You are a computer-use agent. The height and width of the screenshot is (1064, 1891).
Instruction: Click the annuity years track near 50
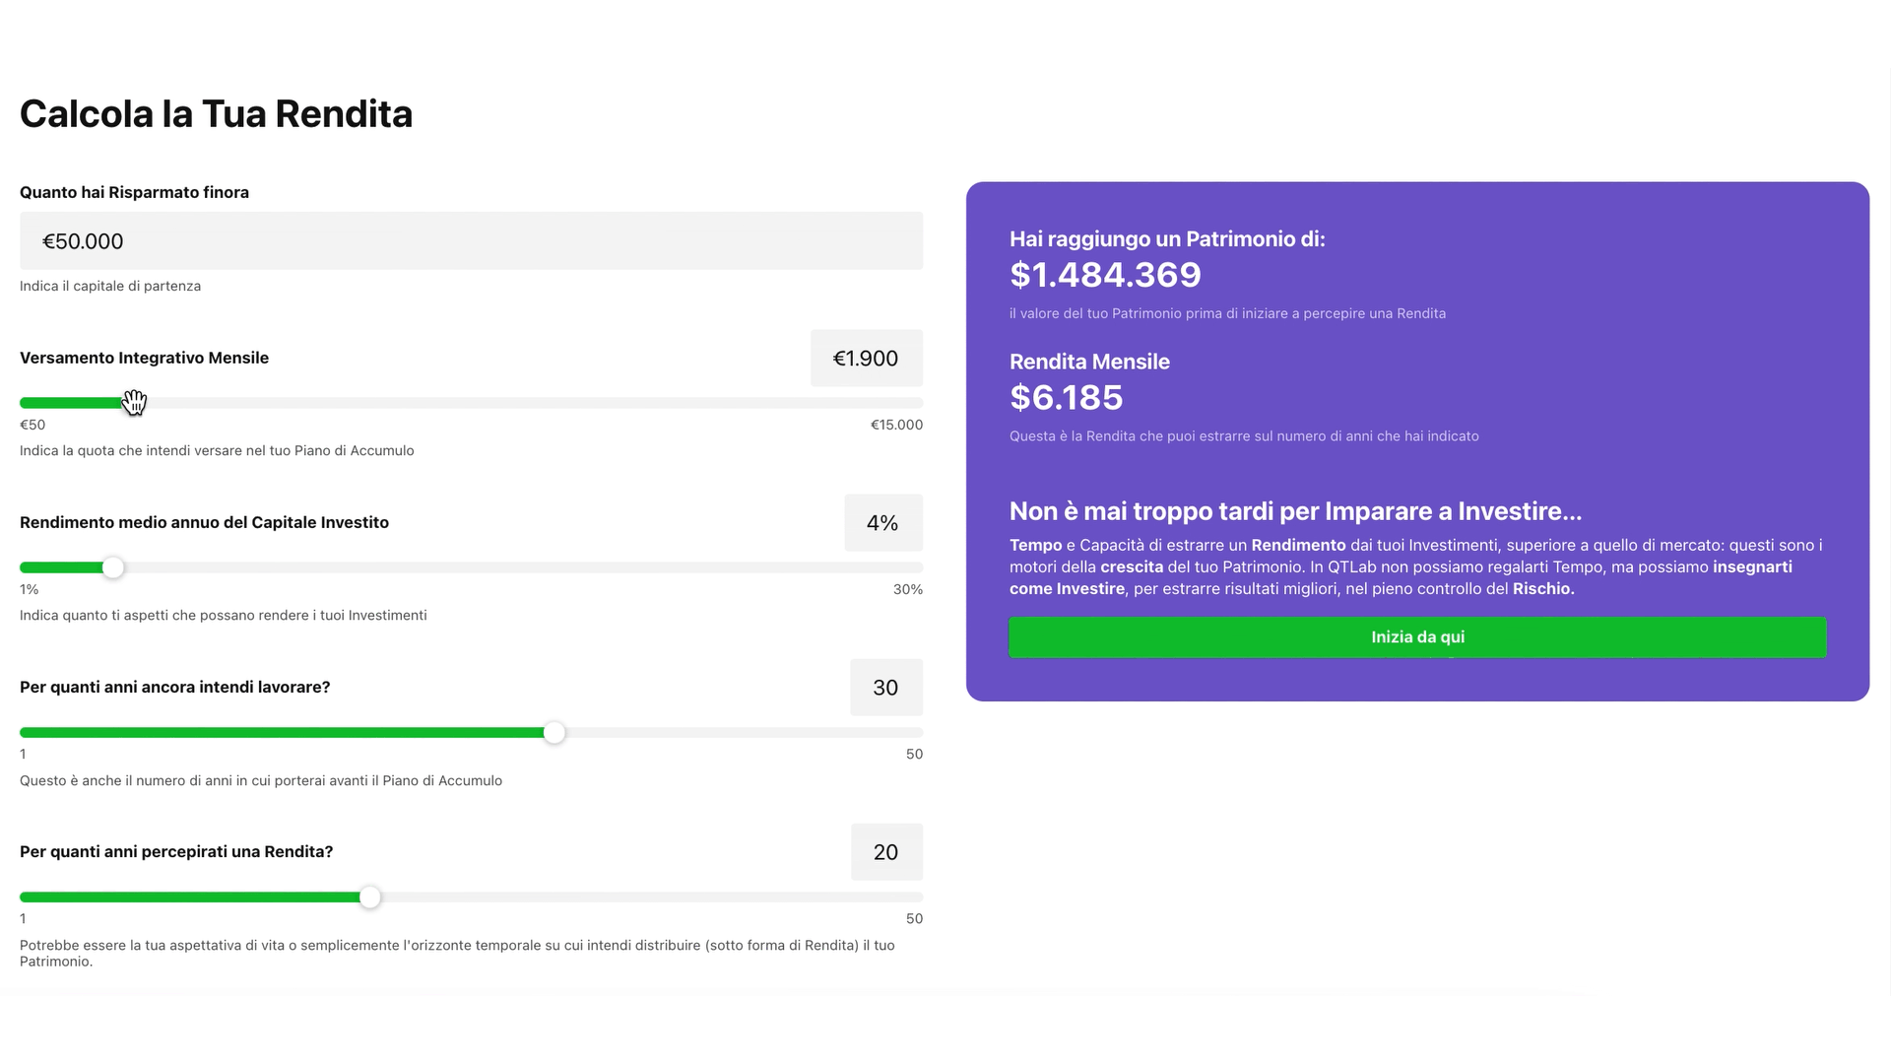(x=904, y=898)
